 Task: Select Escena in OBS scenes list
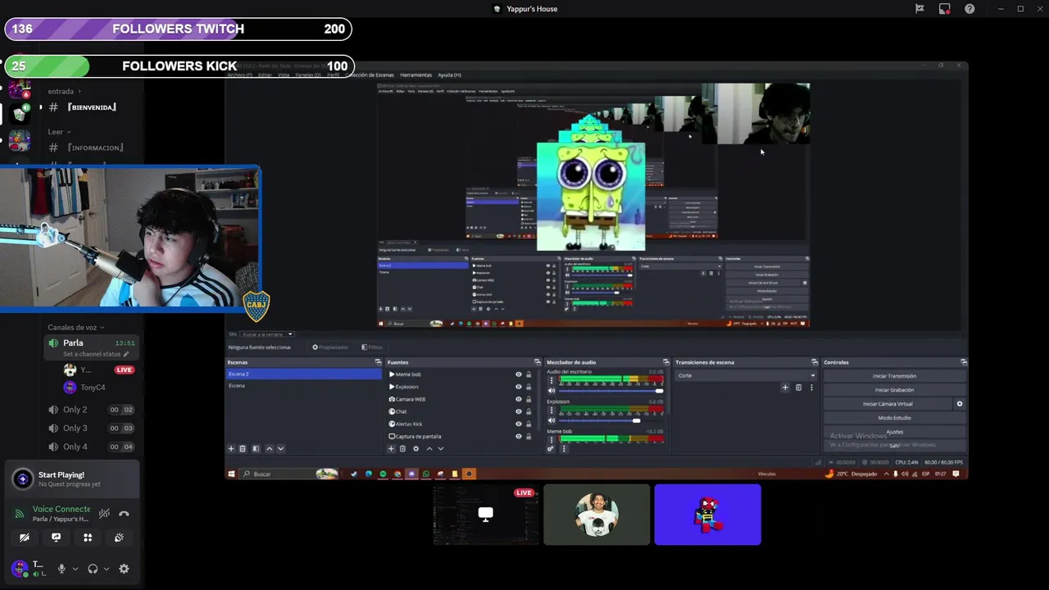(x=304, y=385)
